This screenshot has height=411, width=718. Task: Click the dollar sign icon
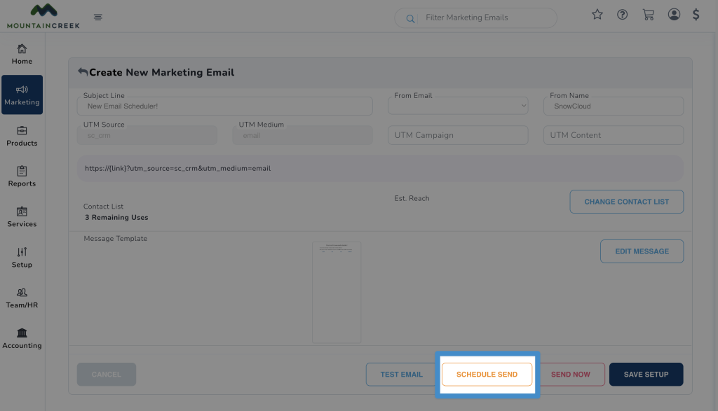696,15
